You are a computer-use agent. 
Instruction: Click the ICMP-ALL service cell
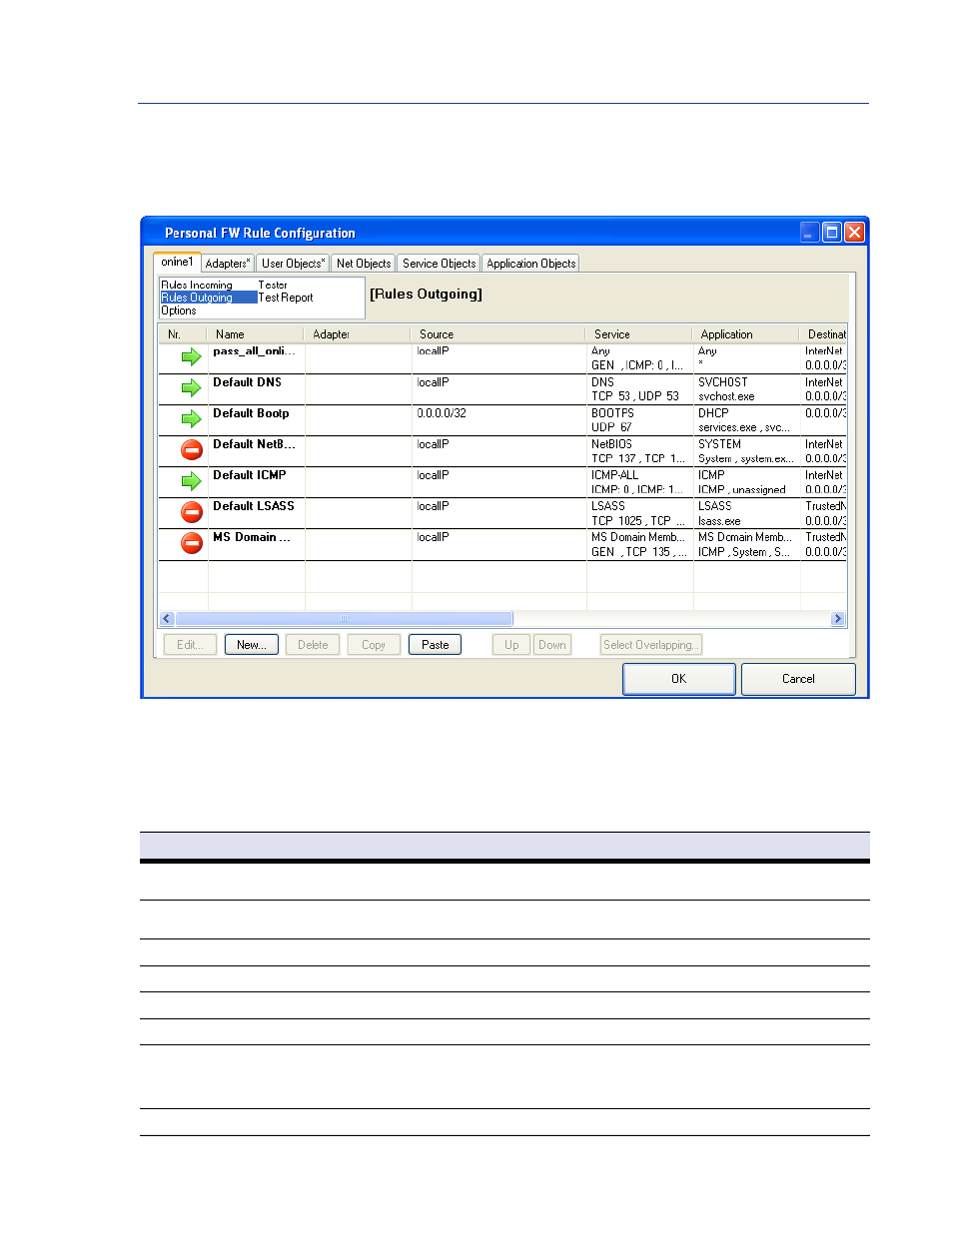point(637,482)
